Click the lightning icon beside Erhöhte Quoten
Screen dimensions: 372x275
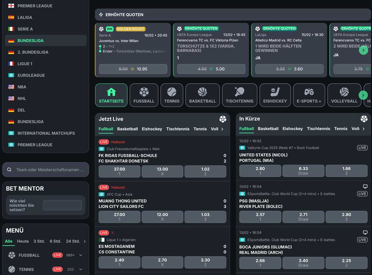point(101,15)
